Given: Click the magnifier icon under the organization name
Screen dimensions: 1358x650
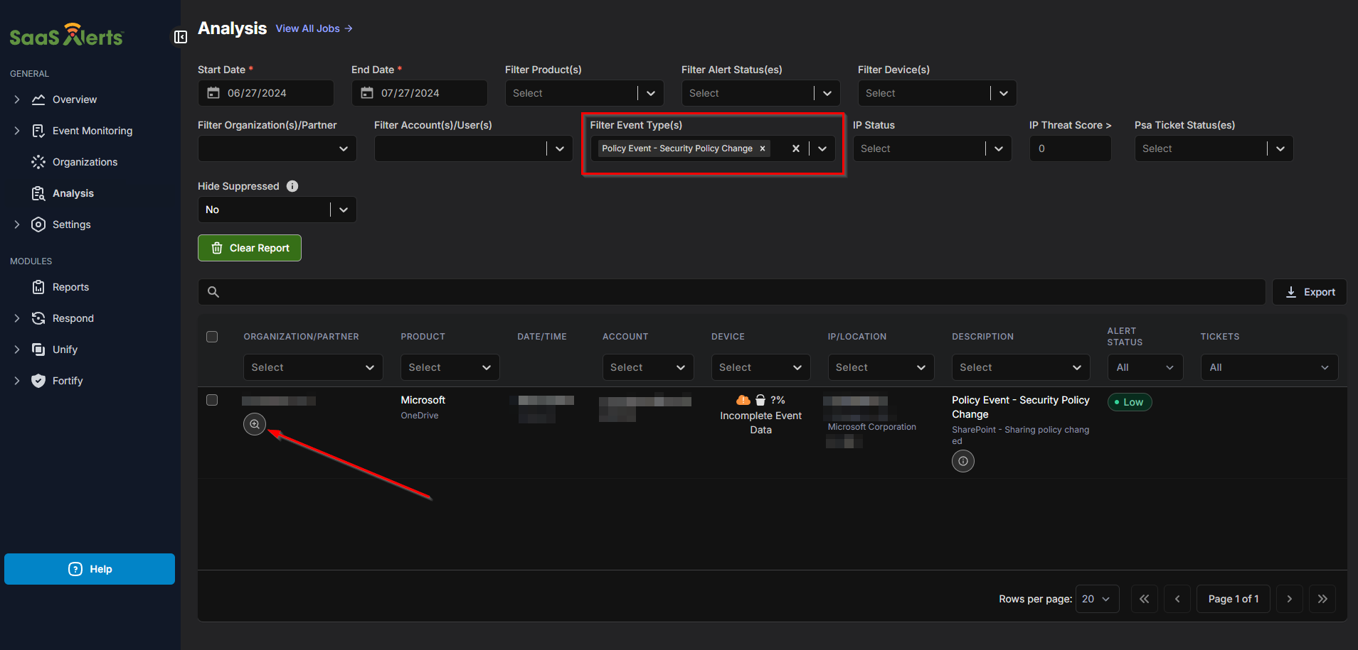Looking at the screenshot, I should (255, 424).
